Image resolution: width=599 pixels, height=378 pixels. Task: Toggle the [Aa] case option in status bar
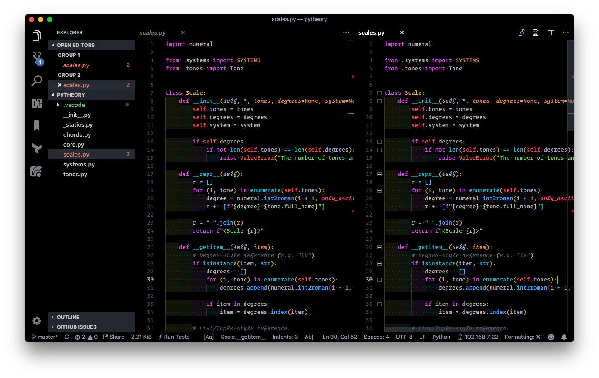pyautogui.click(x=208, y=337)
